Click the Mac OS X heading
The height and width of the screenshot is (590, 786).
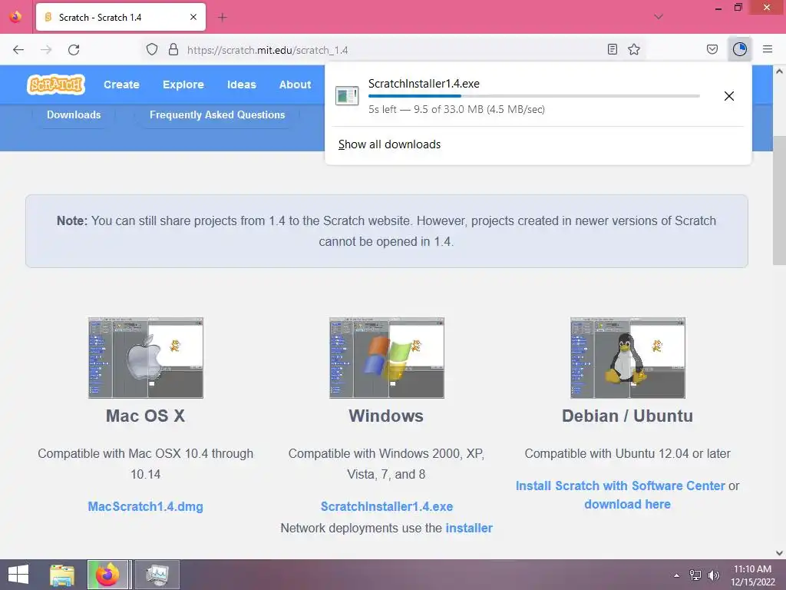(145, 416)
